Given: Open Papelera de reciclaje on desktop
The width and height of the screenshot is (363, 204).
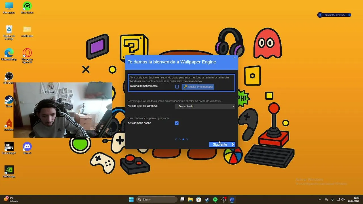Looking at the screenshot, I should [x=9, y=32].
